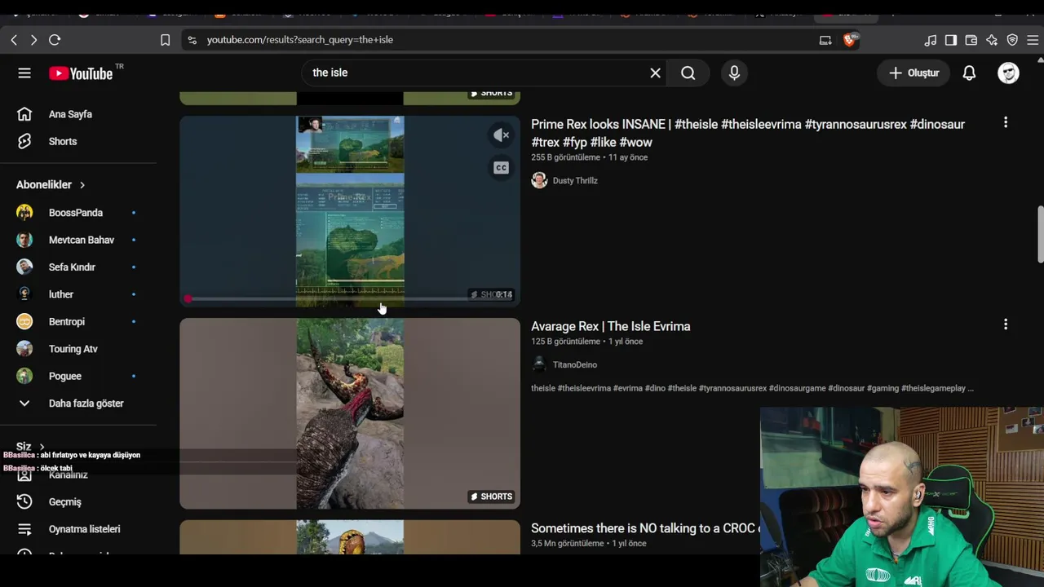Reload the page with the refresh icon
The width and height of the screenshot is (1044, 587).
[55, 40]
